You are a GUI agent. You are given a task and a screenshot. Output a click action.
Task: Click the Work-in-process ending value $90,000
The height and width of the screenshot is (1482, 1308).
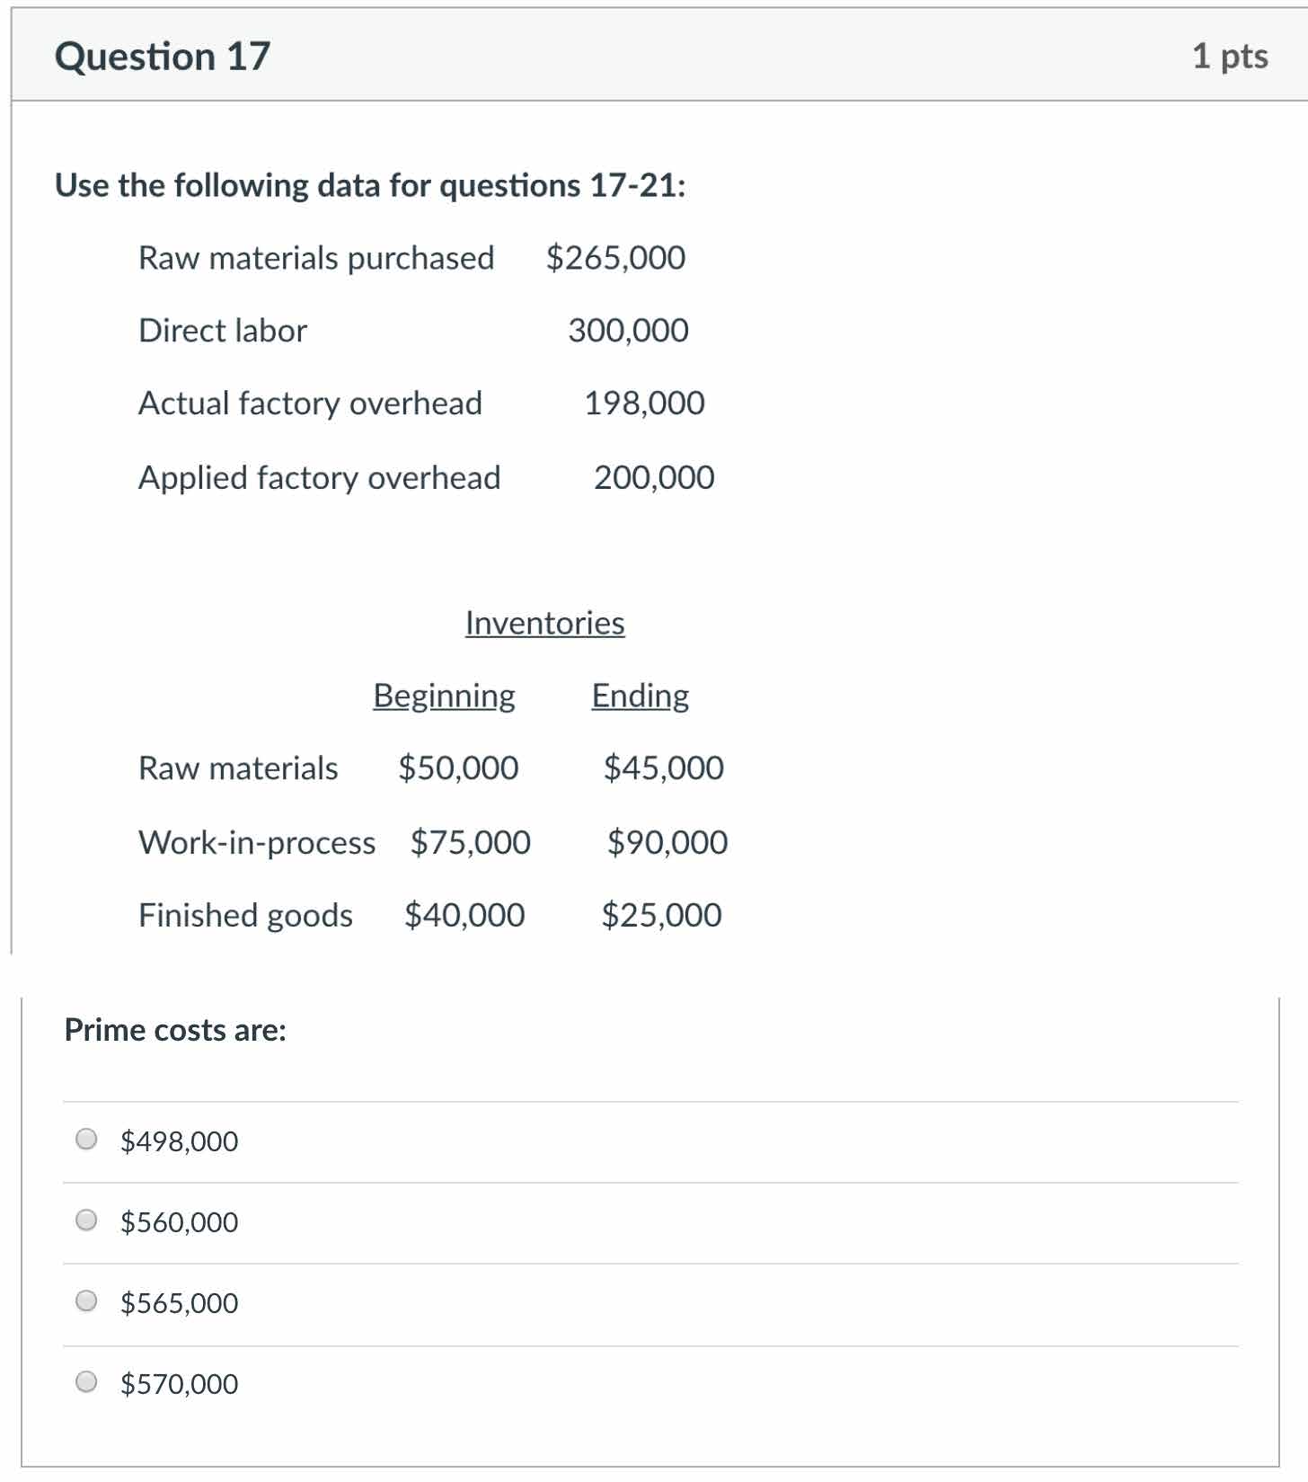(667, 842)
